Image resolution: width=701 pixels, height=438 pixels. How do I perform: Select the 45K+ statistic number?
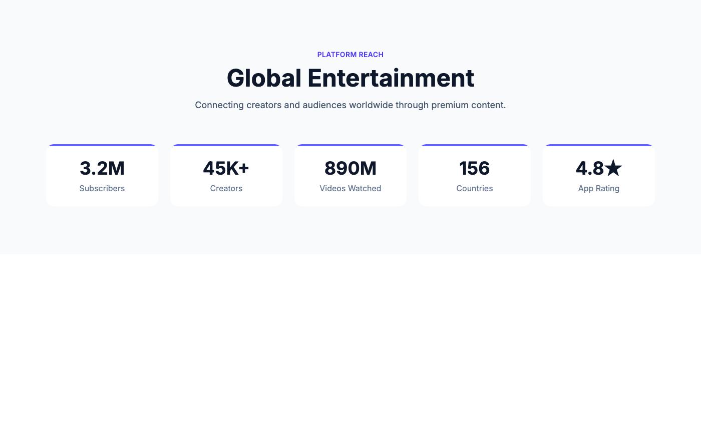tap(226, 169)
